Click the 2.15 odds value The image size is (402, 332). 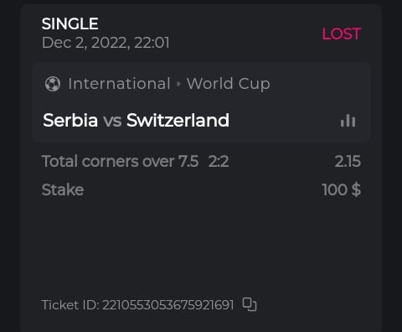coord(348,161)
